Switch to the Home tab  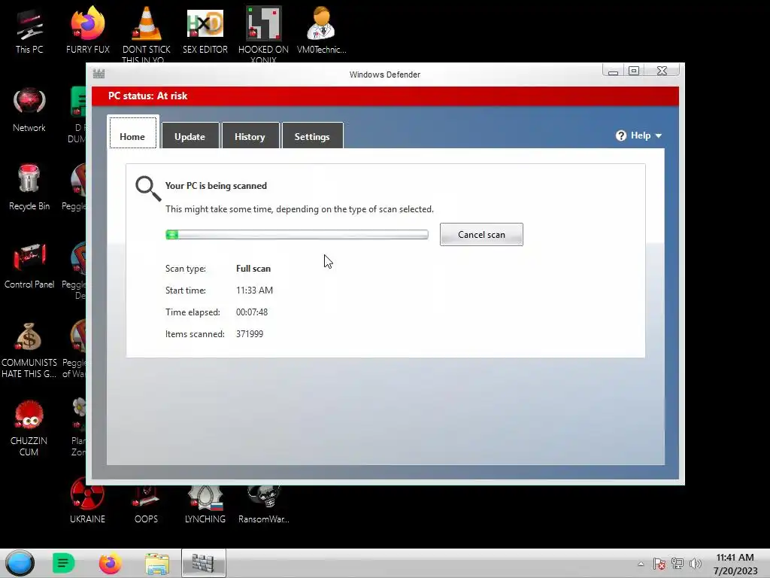tap(132, 132)
